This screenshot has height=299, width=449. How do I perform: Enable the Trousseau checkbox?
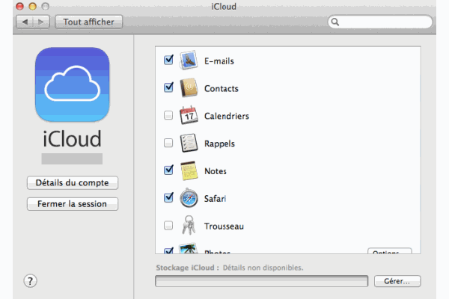click(168, 226)
